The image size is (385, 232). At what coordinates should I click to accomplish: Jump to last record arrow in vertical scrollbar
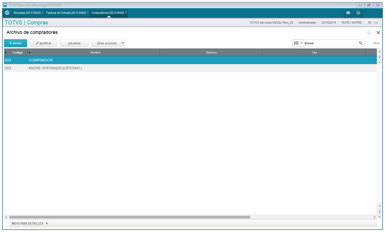379,217
